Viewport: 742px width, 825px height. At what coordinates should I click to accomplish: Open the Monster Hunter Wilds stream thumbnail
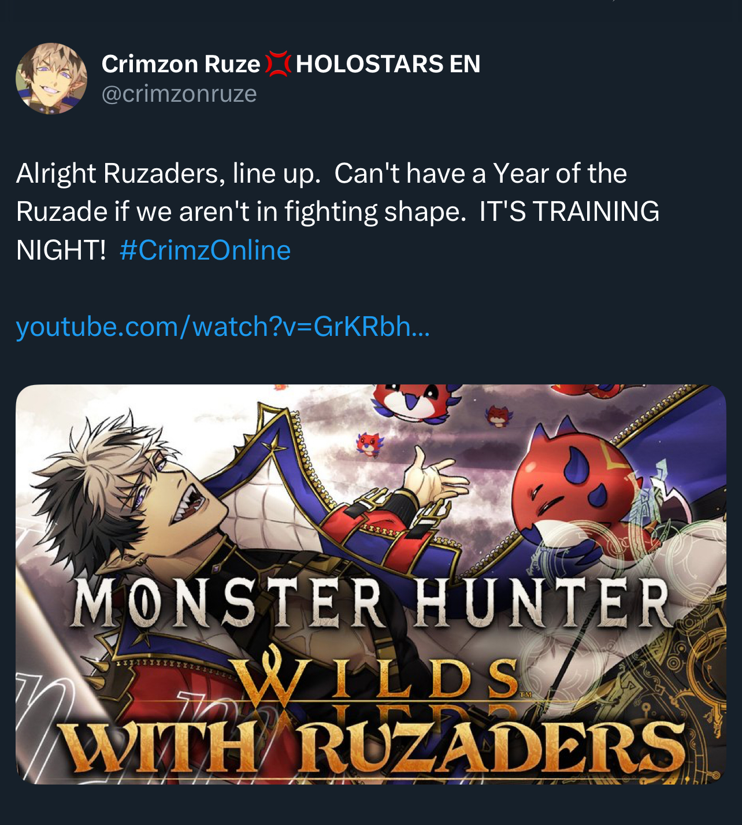pos(371,584)
